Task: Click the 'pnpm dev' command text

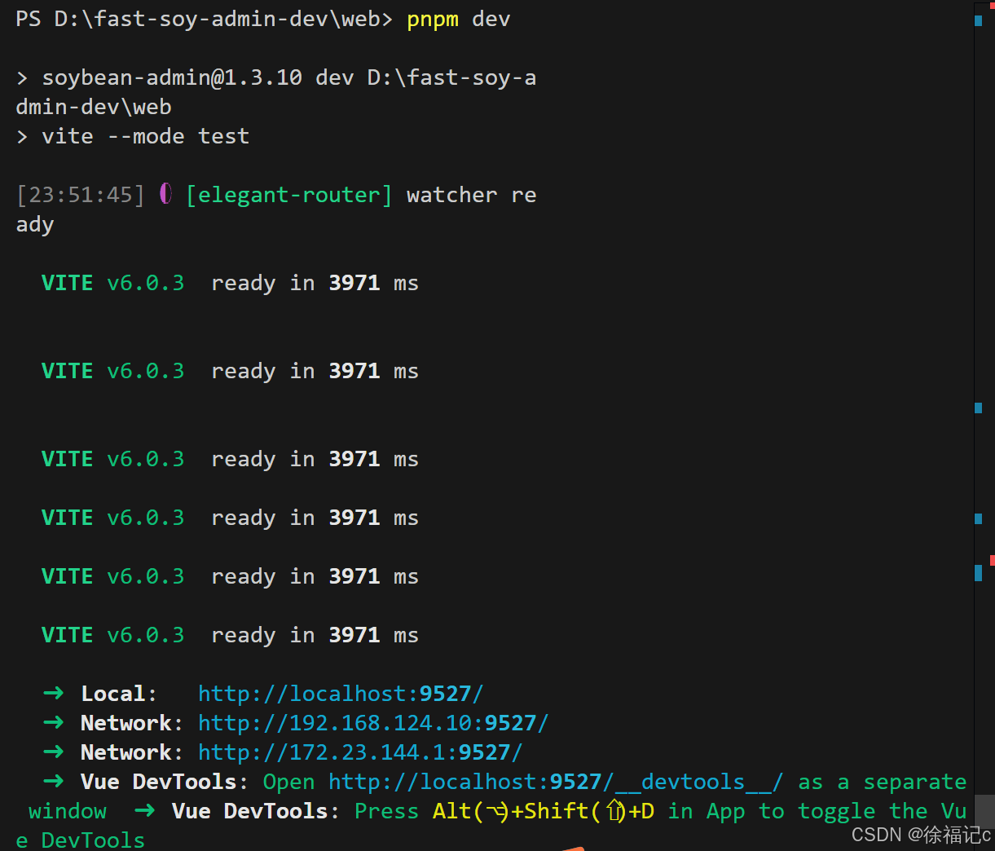Action: pos(459,19)
